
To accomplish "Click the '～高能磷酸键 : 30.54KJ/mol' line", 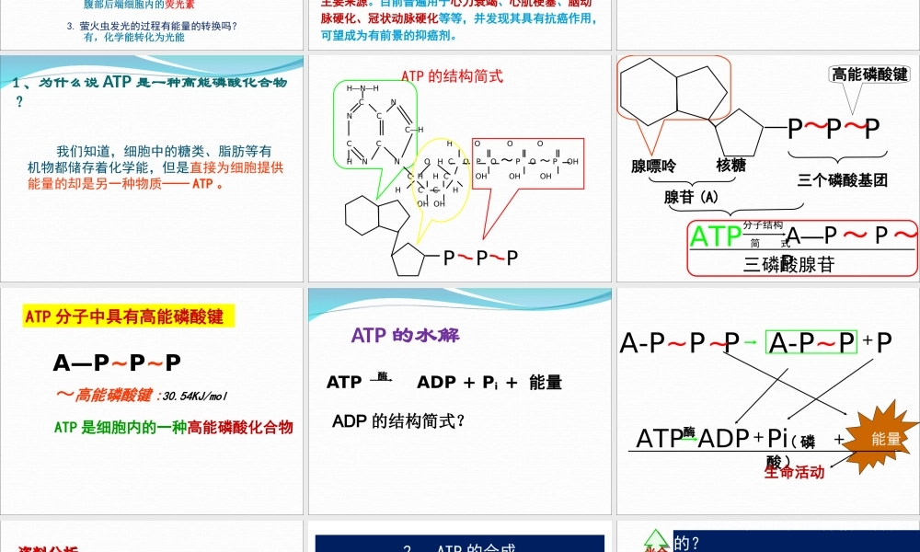I will (142, 396).
